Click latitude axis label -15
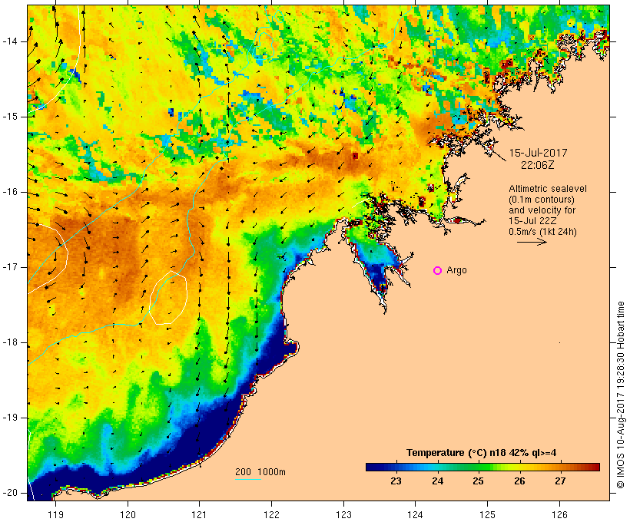The width and height of the screenshot is (630, 522). (10, 117)
